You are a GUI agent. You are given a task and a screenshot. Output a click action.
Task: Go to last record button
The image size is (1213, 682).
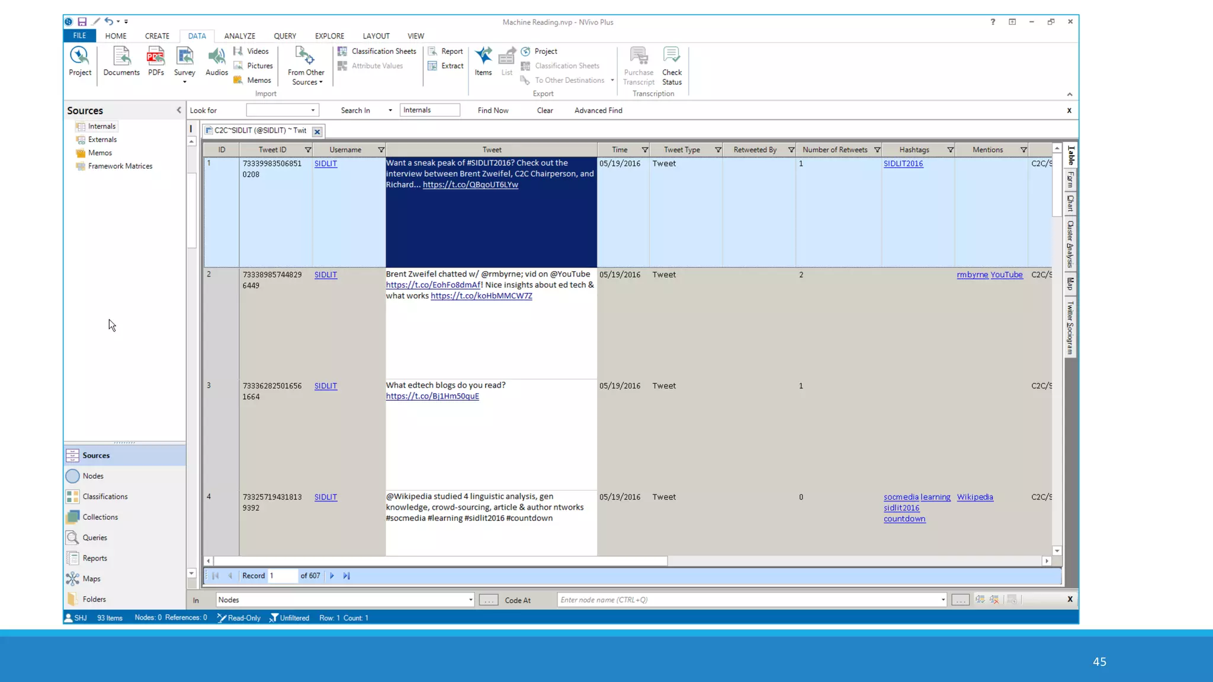click(x=346, y=575)
